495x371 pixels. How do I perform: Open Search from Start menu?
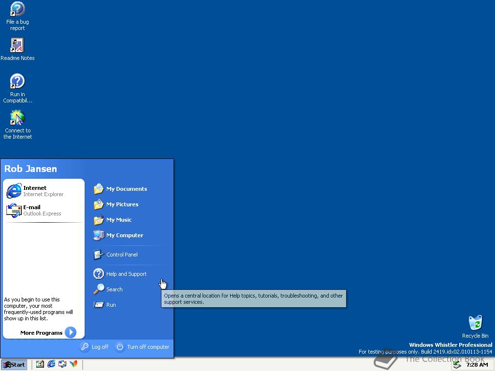108,289
